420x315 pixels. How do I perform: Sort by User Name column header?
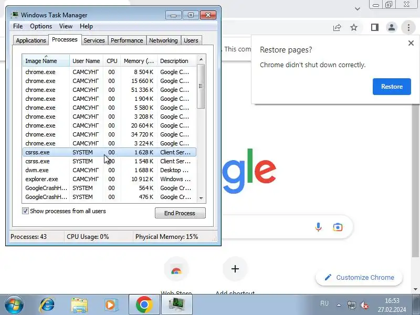[86, 61]
